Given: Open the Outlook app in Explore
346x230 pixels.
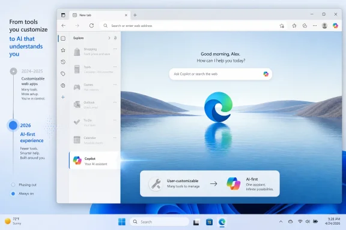Looking at the screenshot, I should click(x=95, y=105).
